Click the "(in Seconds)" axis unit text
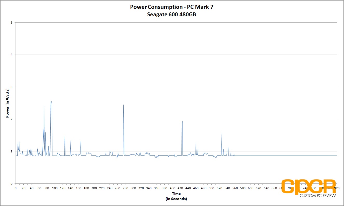Image resolution: width=344 pixels, height=206 pixels. pyautogui.click(x=176, y=199)
